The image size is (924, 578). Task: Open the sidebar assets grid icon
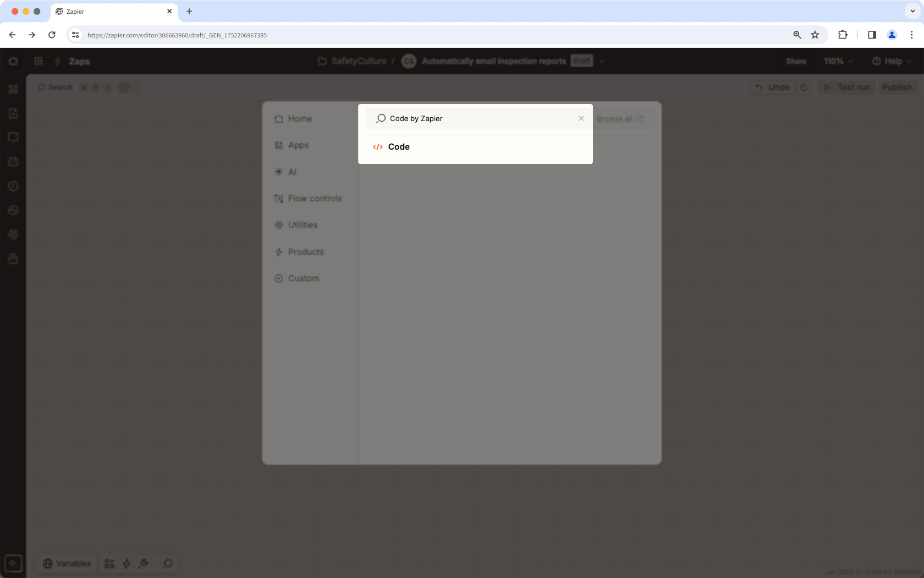click(13, 89)
